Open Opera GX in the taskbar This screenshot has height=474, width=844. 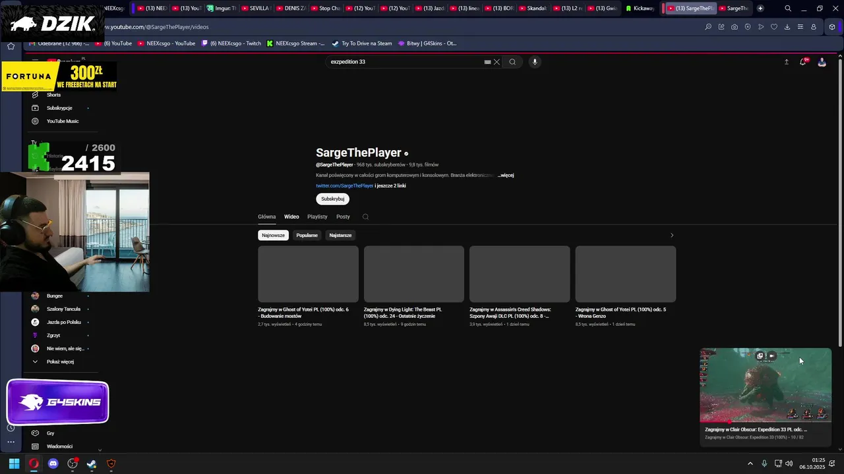click(34, 463)
